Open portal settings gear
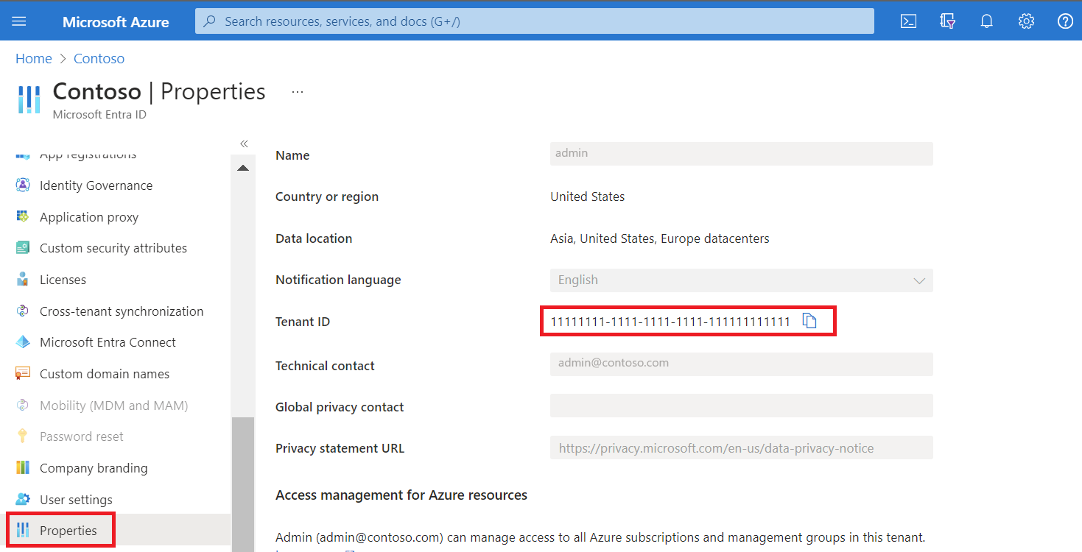Viewport: 1082px width, 552px height. [1026, 21]
